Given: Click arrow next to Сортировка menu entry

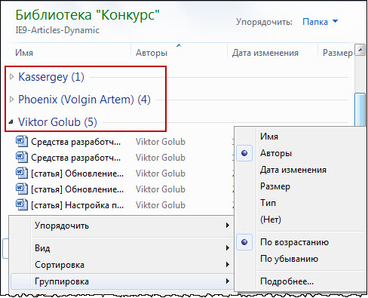Looking at the screenshot, I should pos(227,265).
